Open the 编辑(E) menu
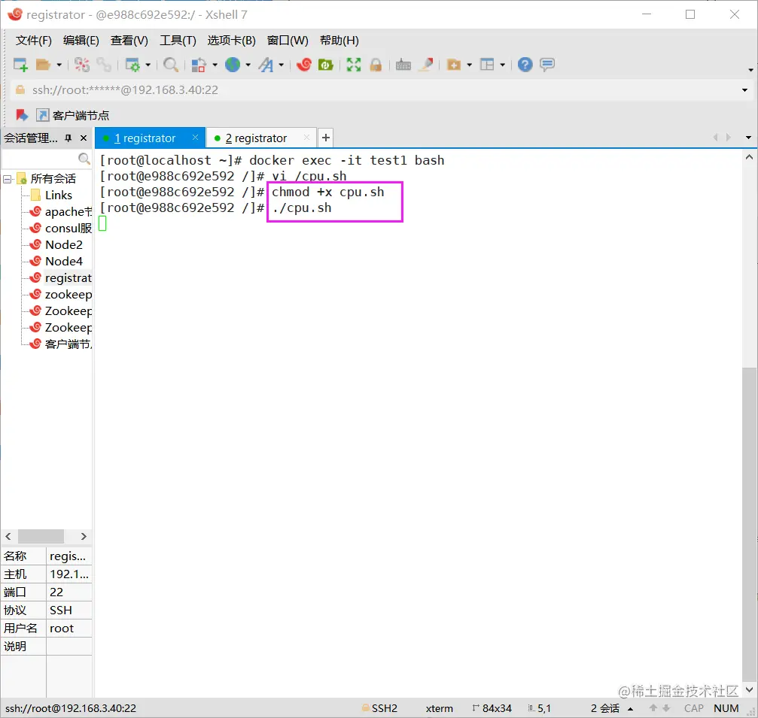The height and width of the screenshot is (718, 758). [x=81, y=41]
